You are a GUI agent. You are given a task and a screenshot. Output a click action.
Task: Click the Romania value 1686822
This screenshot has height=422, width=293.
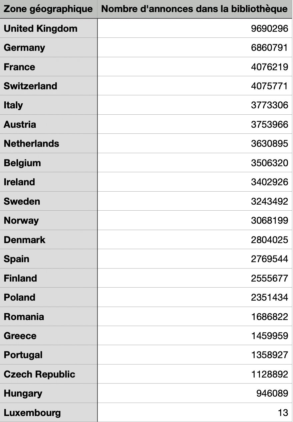click(269, 317)
